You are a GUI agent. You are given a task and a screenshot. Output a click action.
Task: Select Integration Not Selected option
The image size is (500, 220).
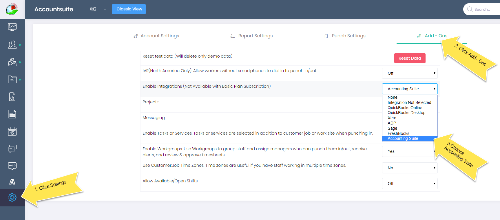click(x=410, y=102)
